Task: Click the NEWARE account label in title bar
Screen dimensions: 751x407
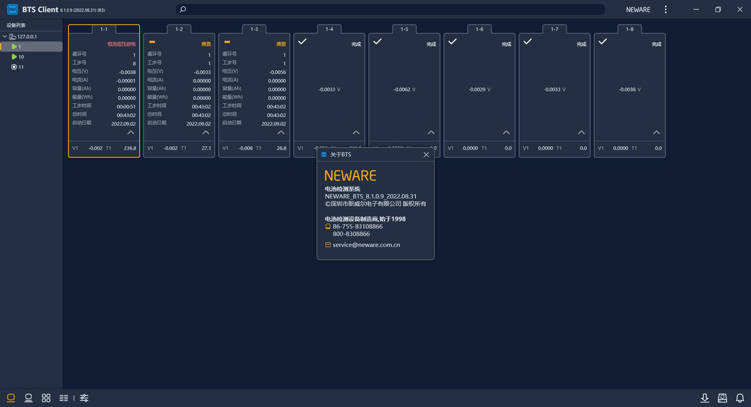Action: (x=638, y=10)
